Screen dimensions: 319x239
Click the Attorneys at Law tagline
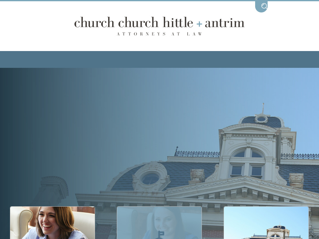click(160, 34)
